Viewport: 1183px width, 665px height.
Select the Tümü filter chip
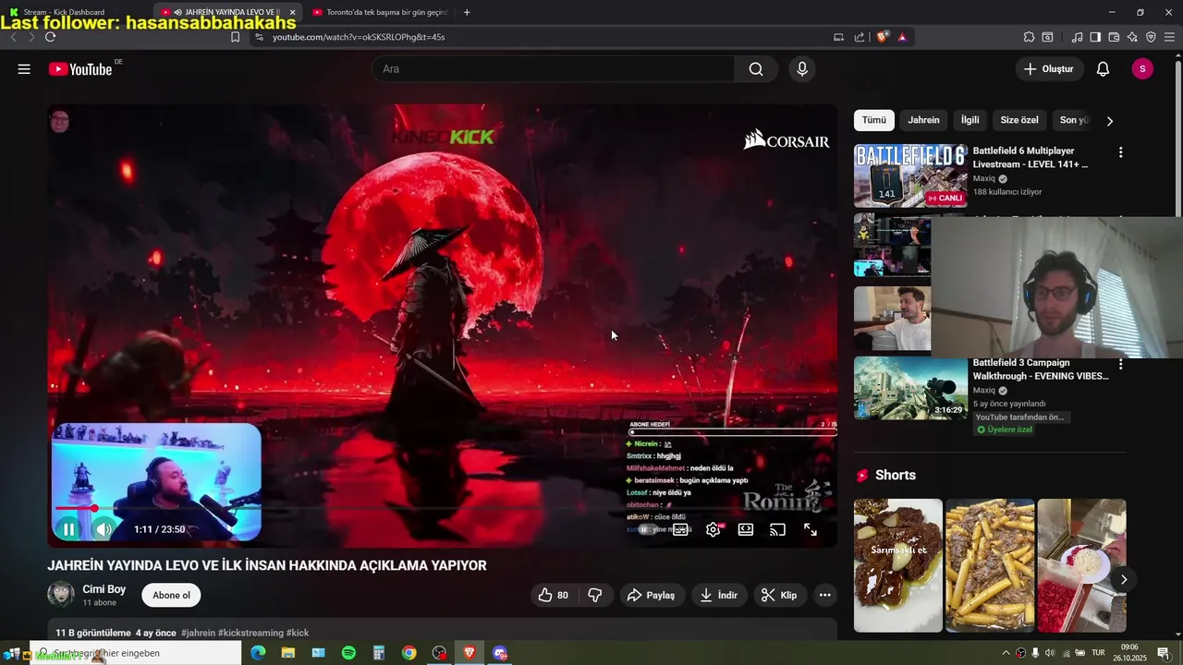click(874, 120)
